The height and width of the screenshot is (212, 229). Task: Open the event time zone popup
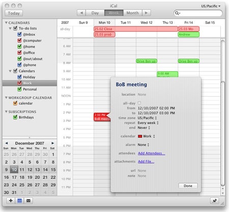[x=147, y=118]
